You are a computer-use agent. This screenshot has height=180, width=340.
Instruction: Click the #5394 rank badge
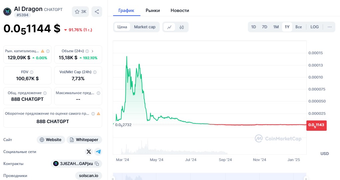pos(23,15)
